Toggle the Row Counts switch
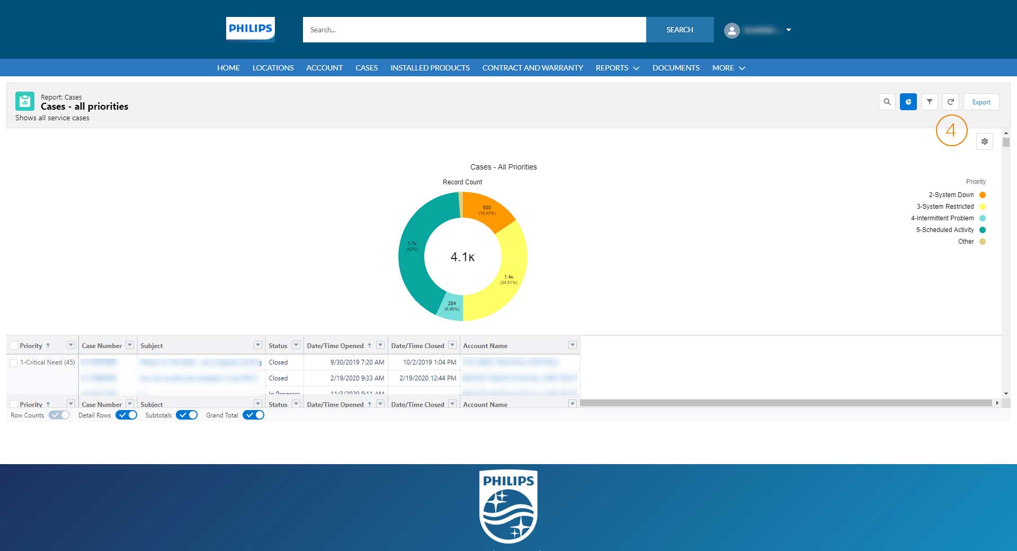Image resolution: width=1017 pixels, height=551 pixels. 59,415
